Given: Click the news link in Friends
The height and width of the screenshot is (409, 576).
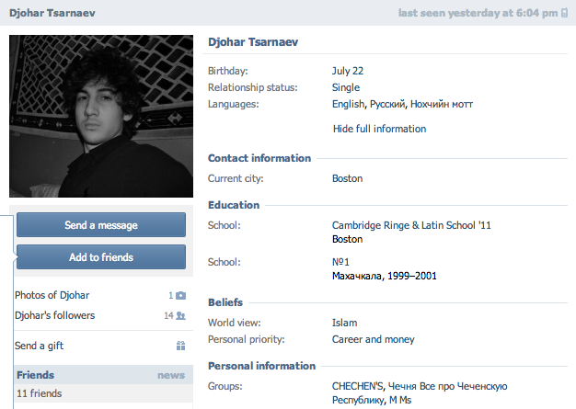Looking at the screenshot, I should [171, 375].
